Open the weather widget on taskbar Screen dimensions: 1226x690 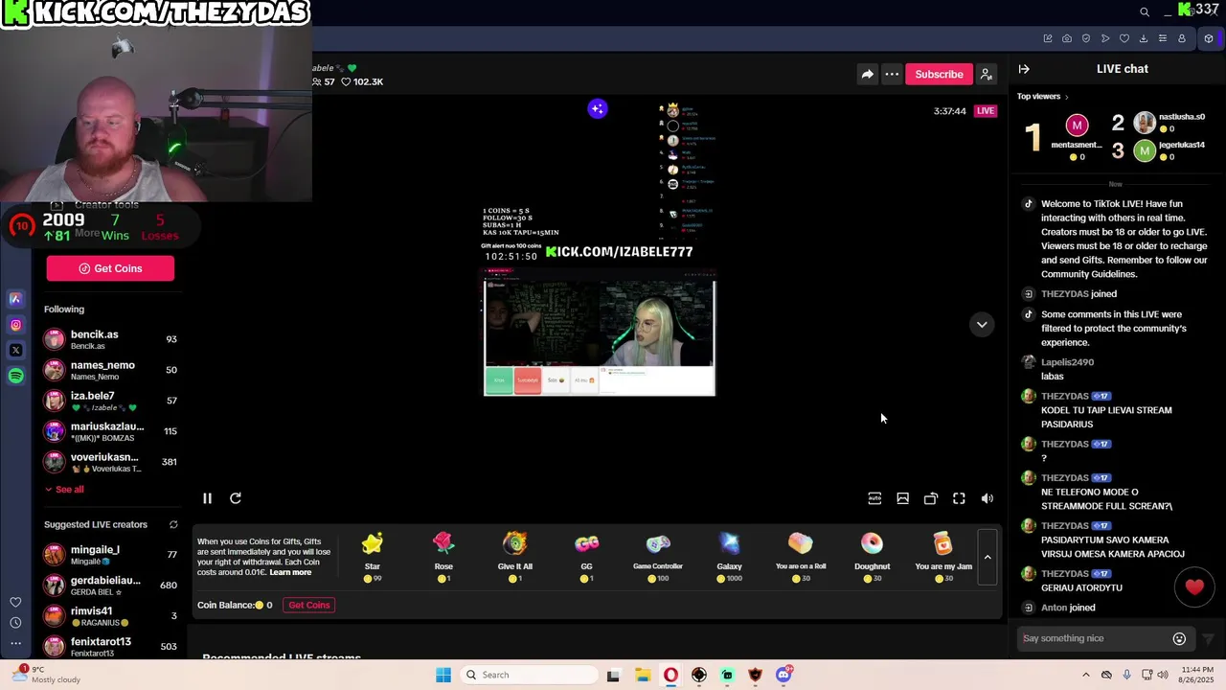point(48,675)
